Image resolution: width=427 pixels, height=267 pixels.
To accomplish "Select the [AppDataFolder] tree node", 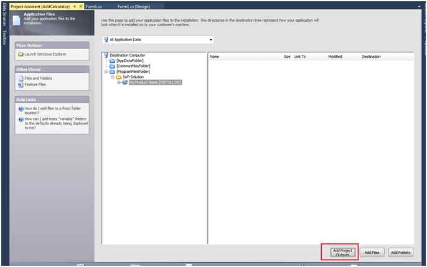I will [130, 61].
